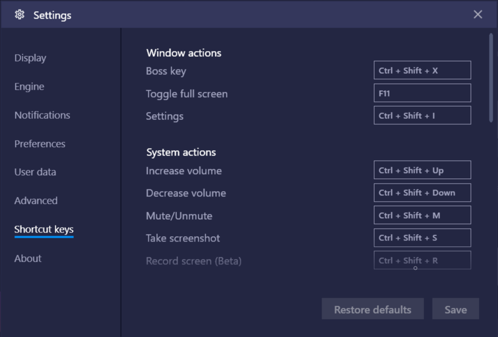Open the Display settings tab
498x337 pixels.
(30, 58)
